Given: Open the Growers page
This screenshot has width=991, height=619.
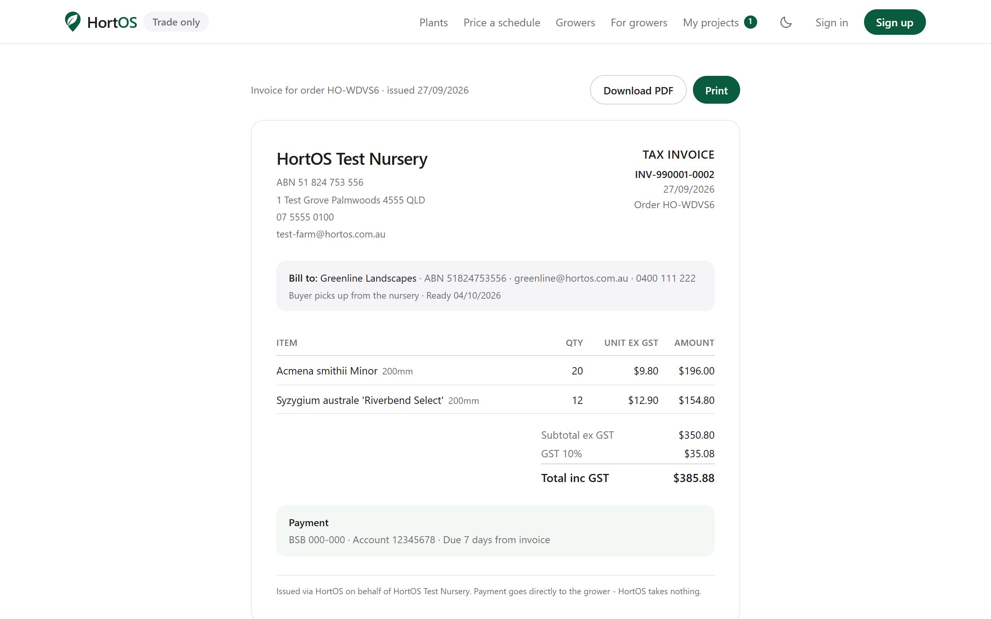Looking at the screenshot, I should [x=575, y=22].
